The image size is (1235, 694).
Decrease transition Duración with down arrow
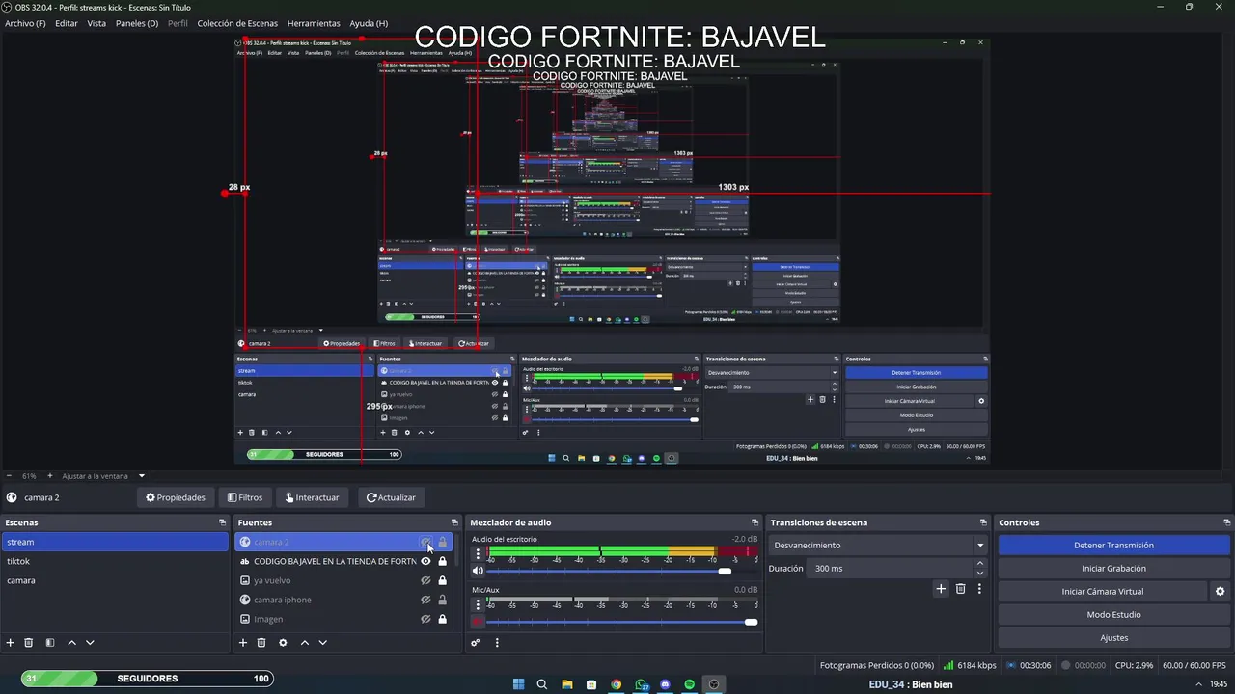[980, 573]
